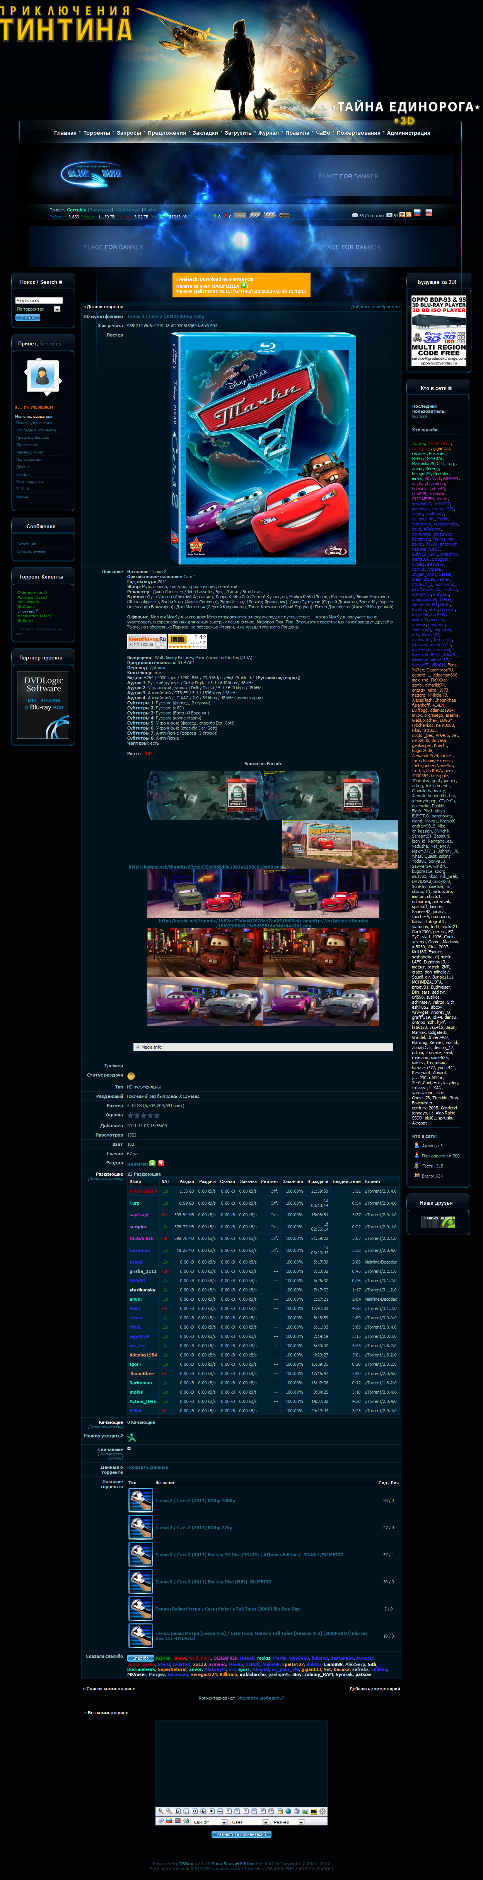483x1880 pixels.
Task: Click the thumbs-up icon in the orange Freeleech notice
Action: tap(245, 285)
